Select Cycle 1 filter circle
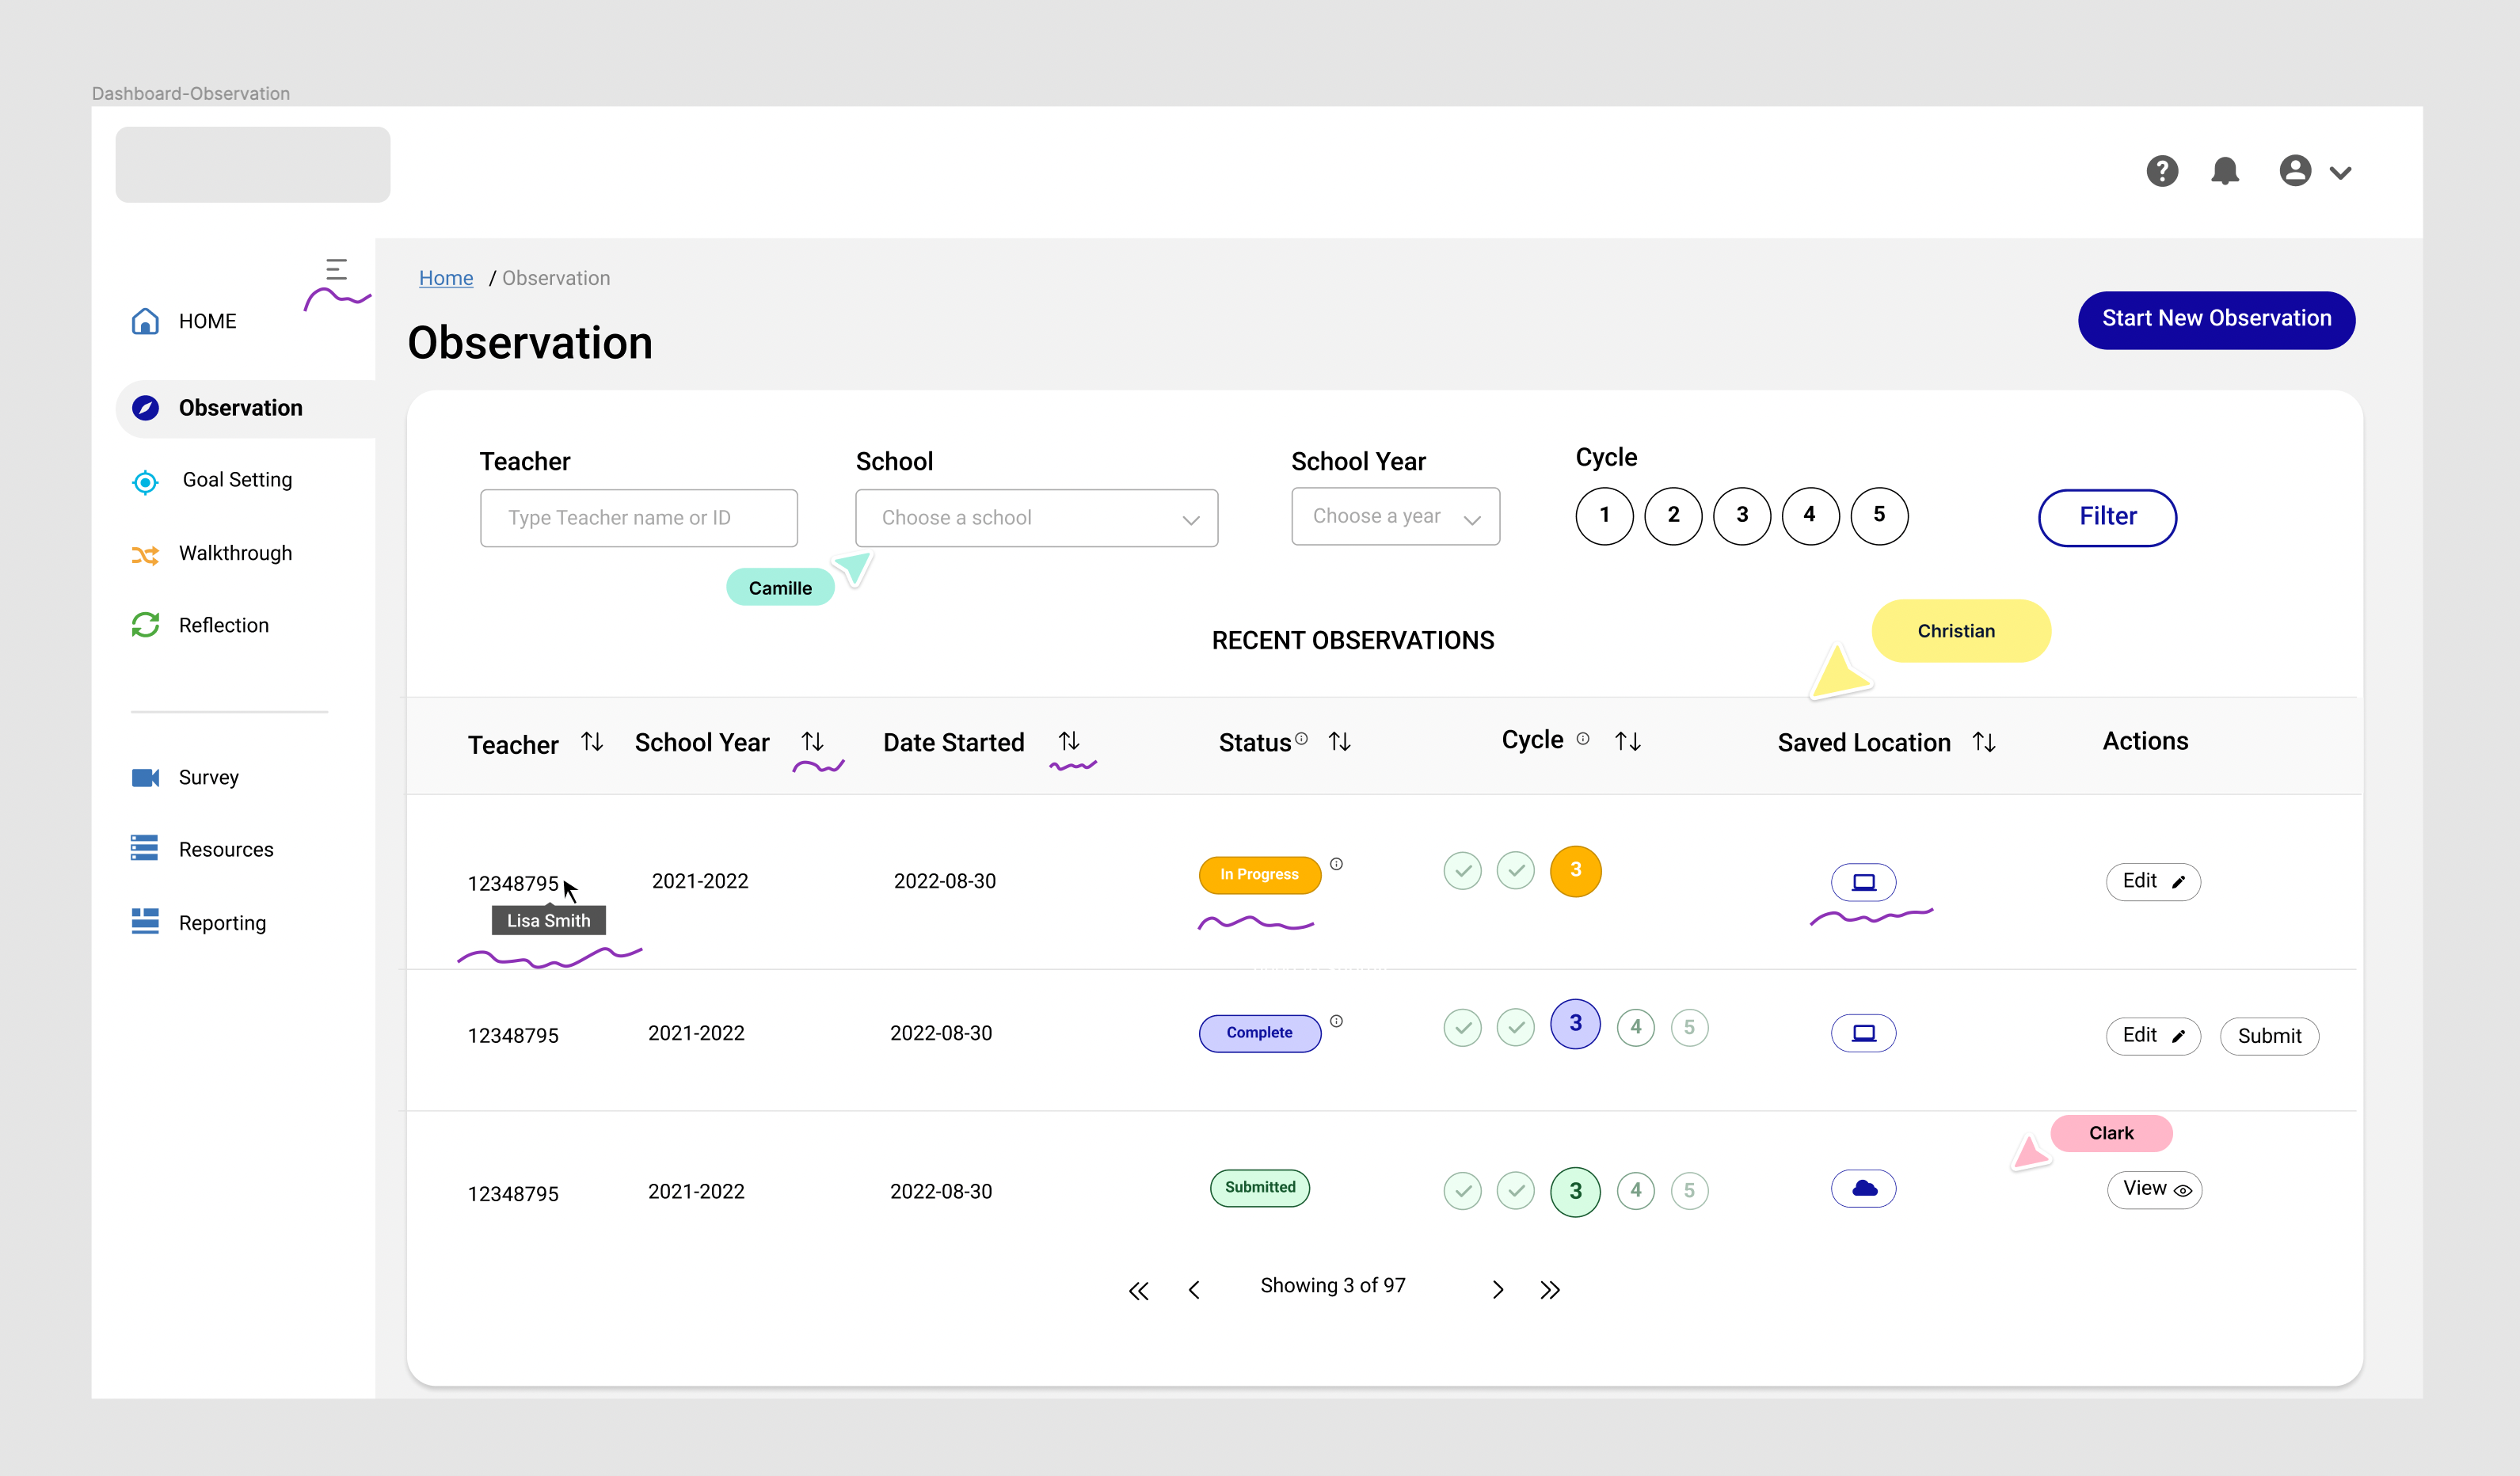The width and height of the screenshot is (2520, 1476). point(1604,516)
